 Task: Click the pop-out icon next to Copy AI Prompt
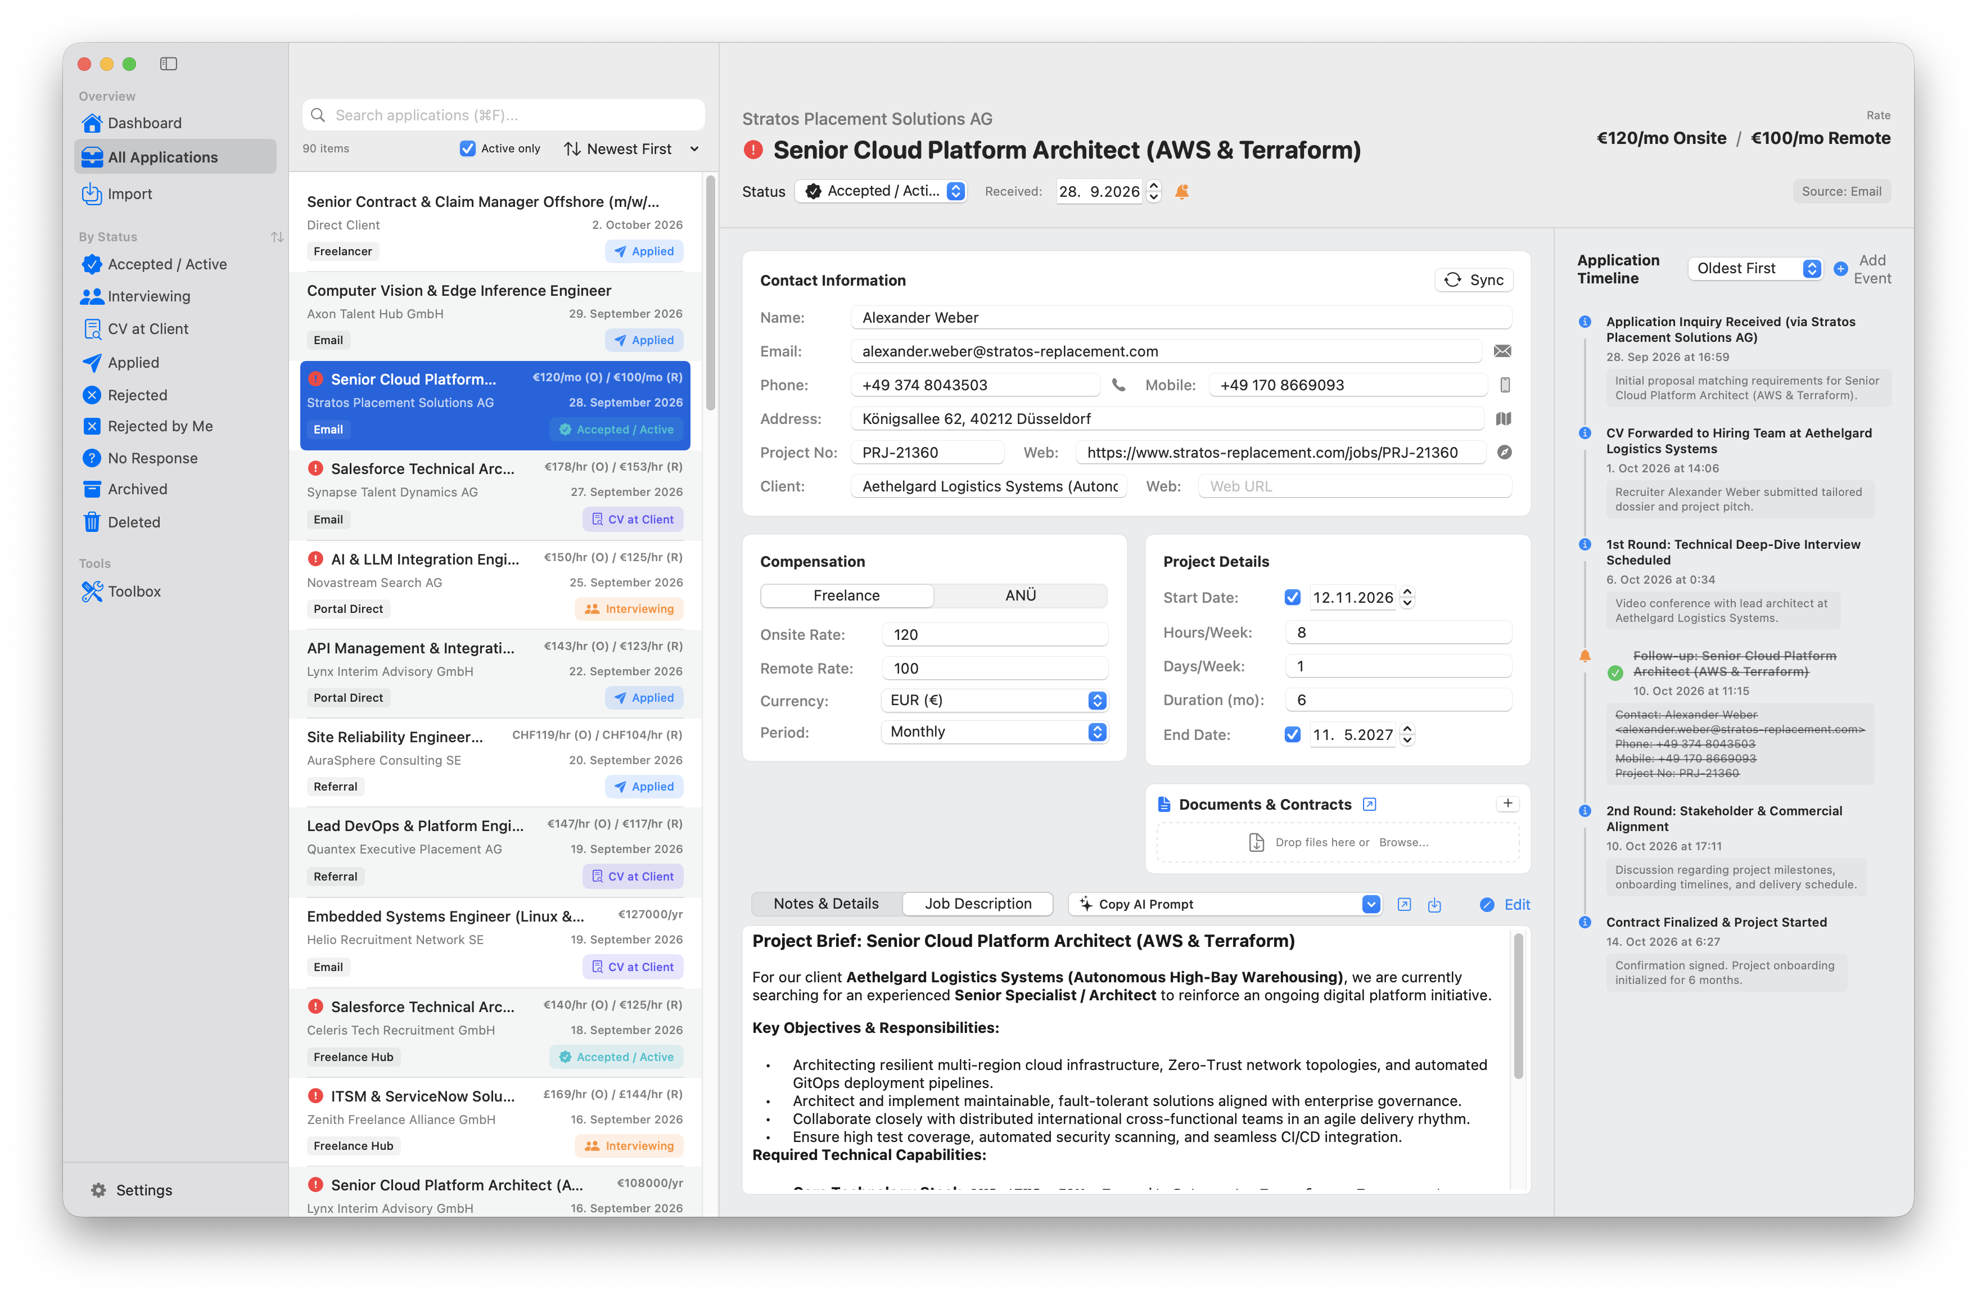(x=1404, y=905)
